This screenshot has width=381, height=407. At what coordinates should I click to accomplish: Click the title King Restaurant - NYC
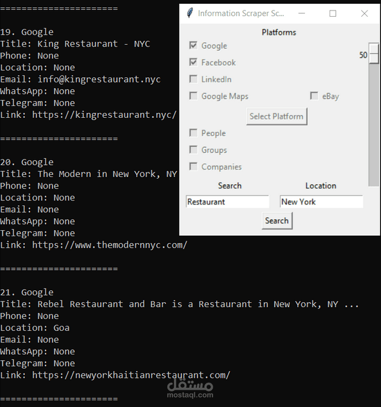pyautogui.click(x=94, y=44)
